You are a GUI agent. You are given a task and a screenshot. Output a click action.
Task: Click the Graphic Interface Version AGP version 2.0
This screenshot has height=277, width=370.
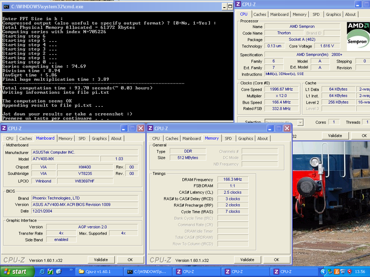pos(92,227)
